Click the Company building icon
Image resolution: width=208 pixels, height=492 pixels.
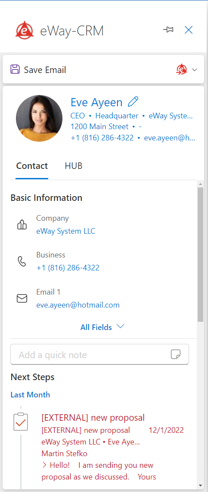22,225
